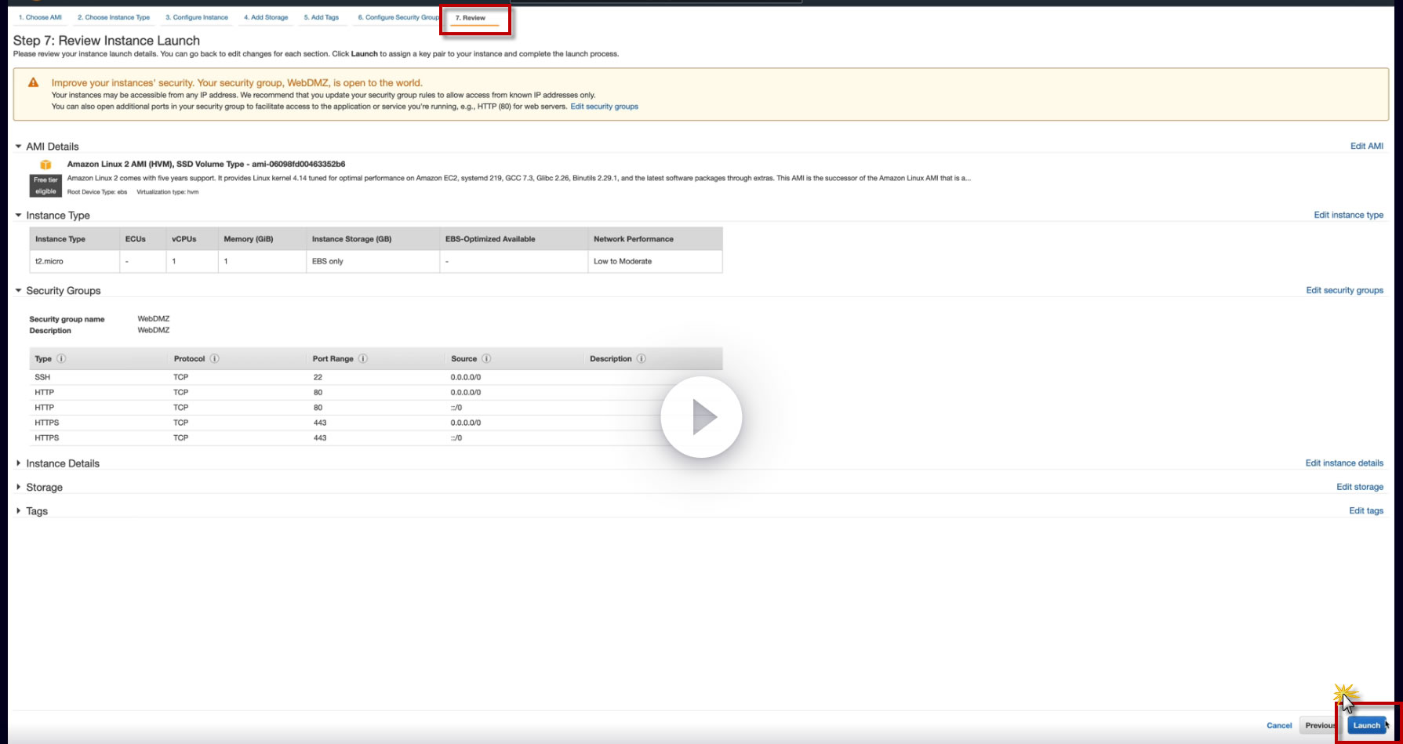The width and height of the screenshot is (1403, 744).
Task: Collapse the Security Groups section
Action: [18, 290]
